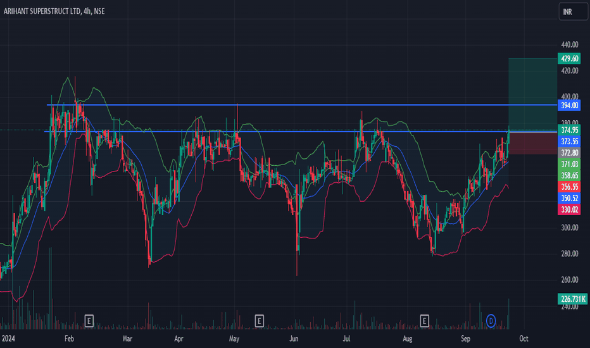The height and width of the screenshot is (348, 590).
Task: Click the 429.60 target price label
Action: click(x=569, y=58)
